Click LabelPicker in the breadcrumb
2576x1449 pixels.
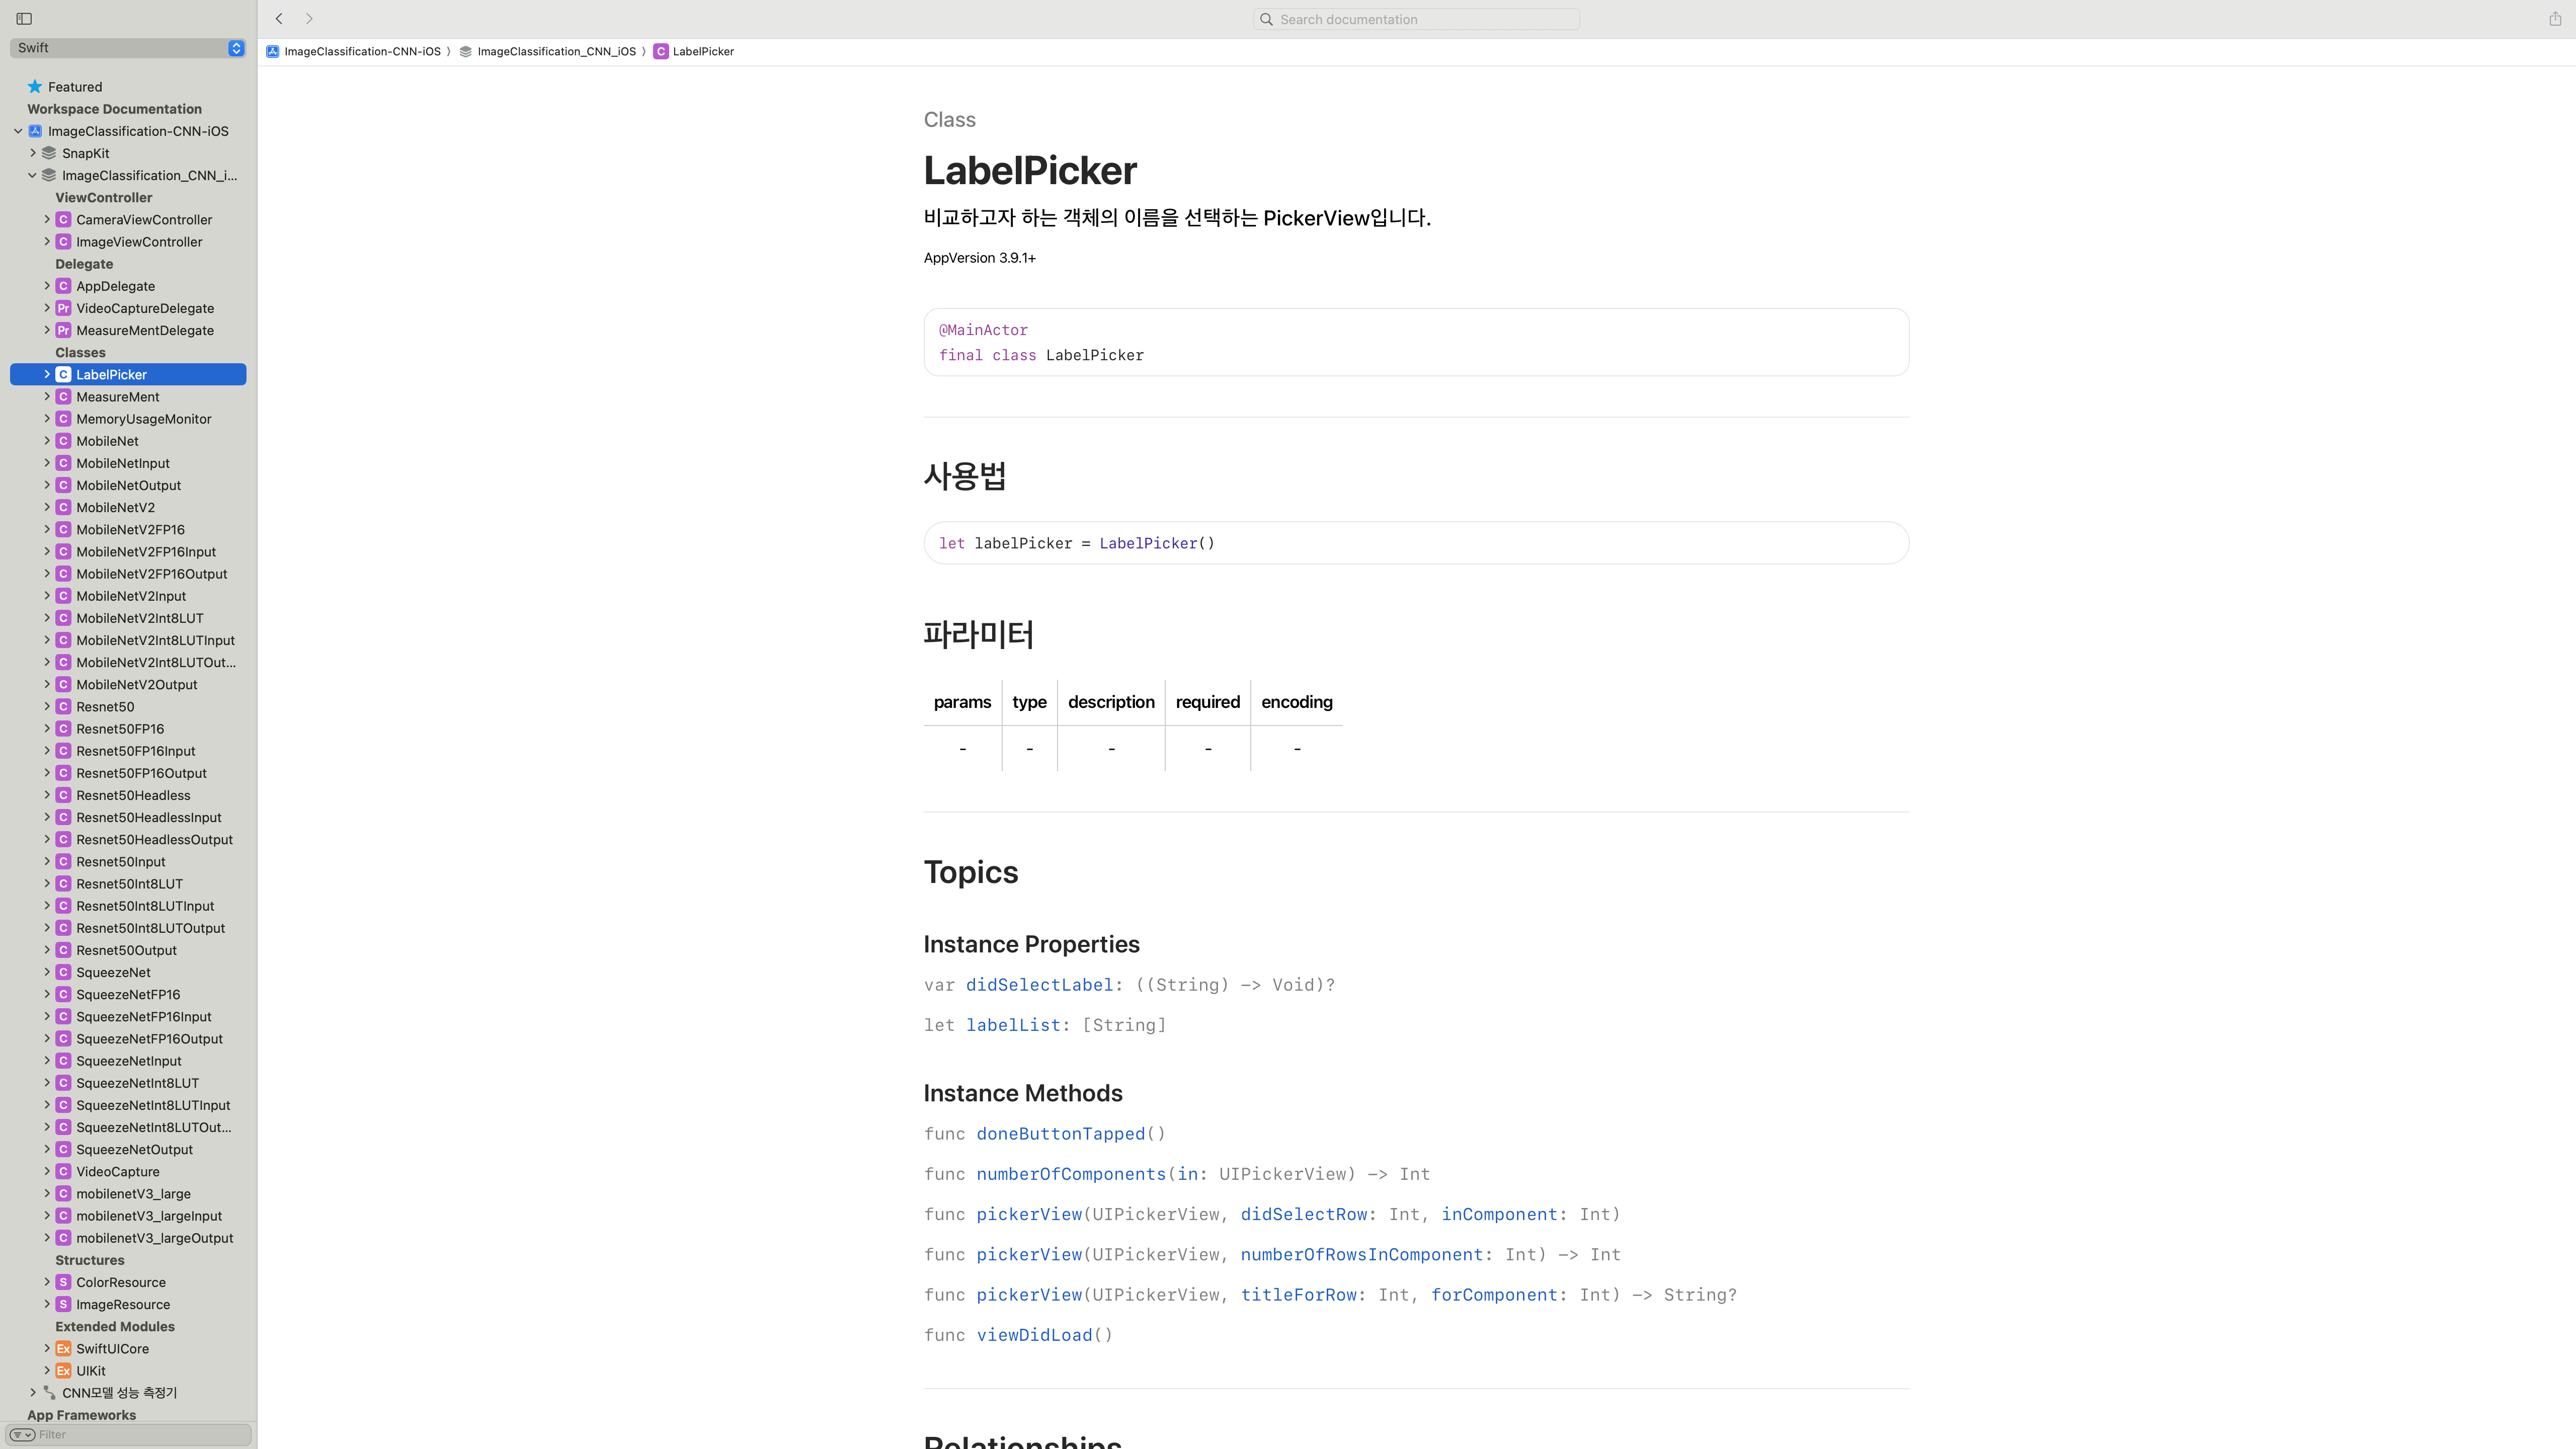pos(703,51)
